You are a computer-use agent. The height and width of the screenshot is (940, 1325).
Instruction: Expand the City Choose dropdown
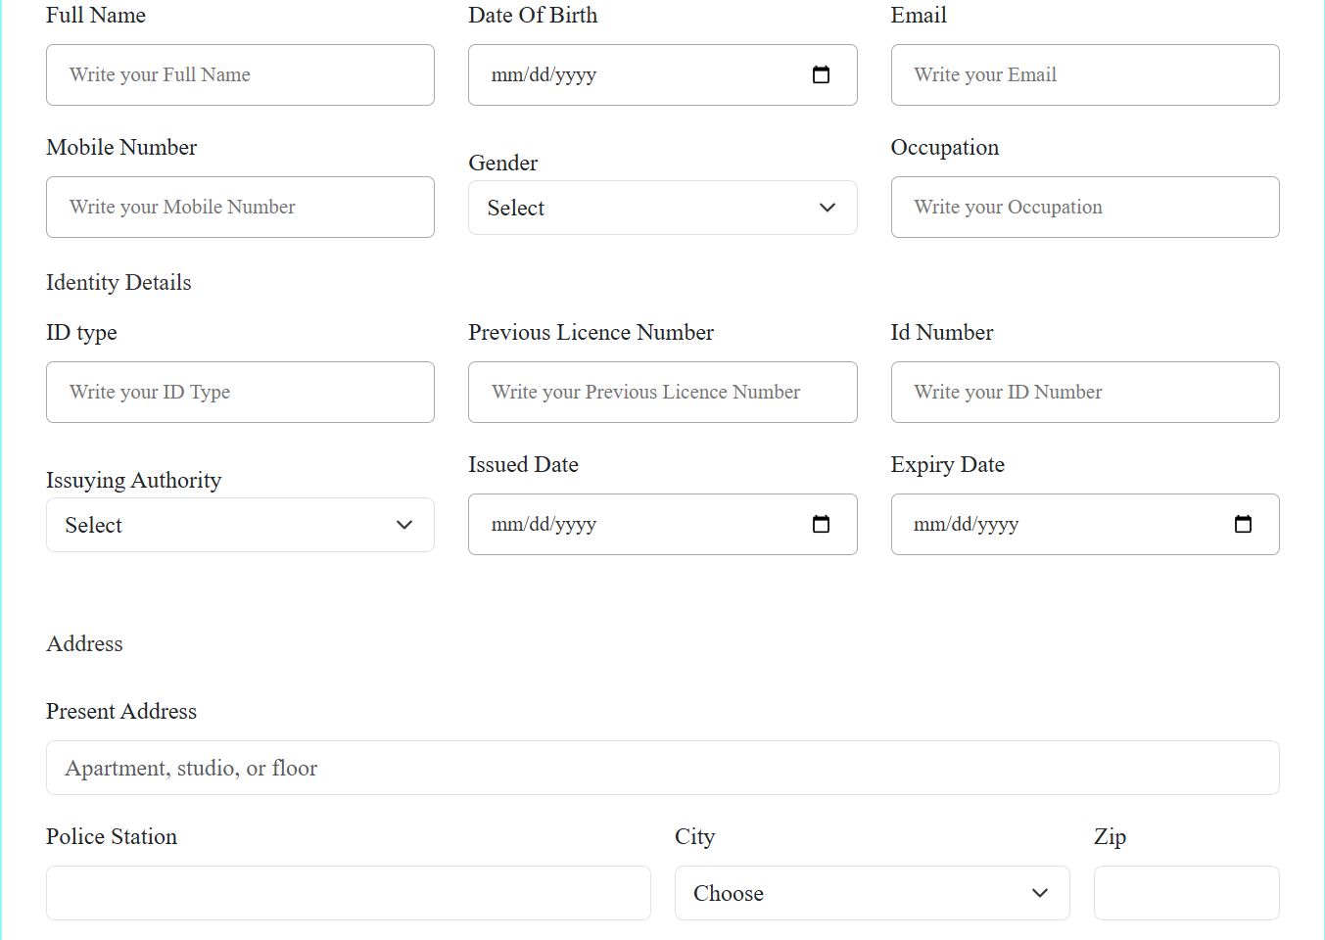(872, 893)
